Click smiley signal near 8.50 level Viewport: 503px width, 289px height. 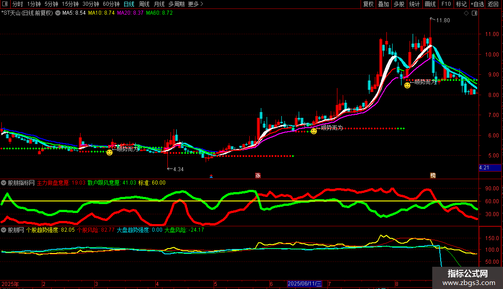(407, 85)
